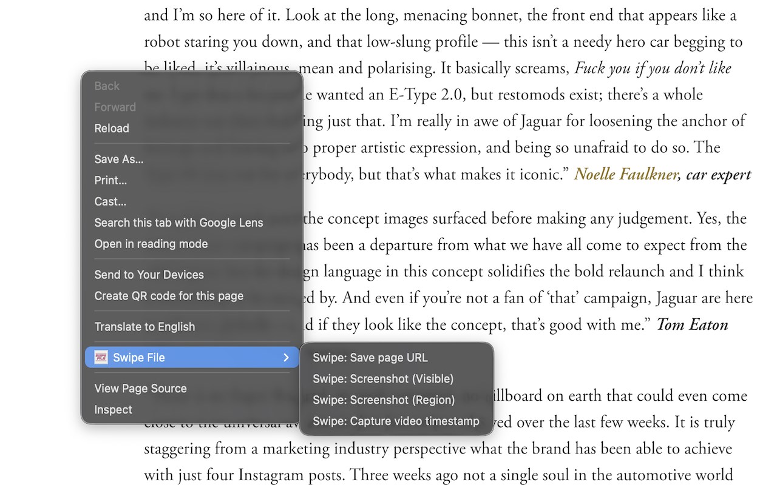Select Save As… in the context menu
This screenshot has height=485, width=777.
192,159
